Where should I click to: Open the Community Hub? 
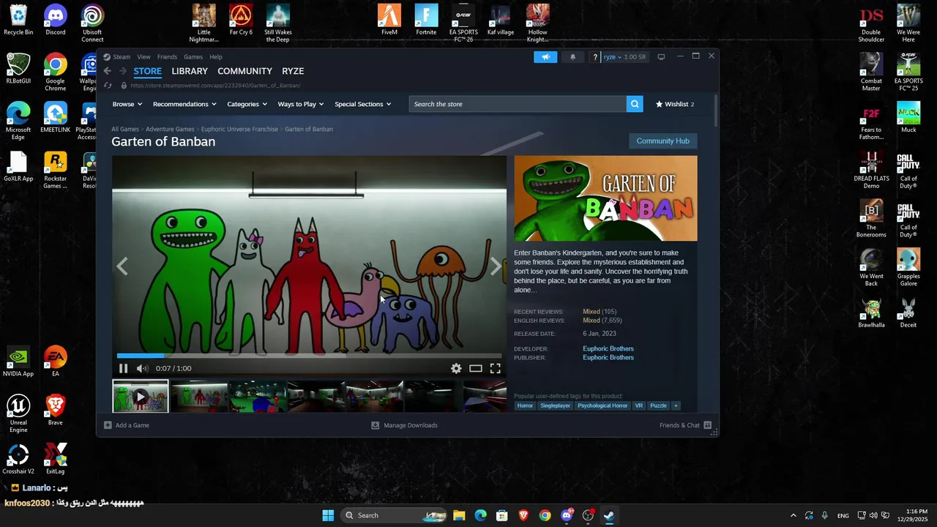pyautogui.click(x=662, y=141)
